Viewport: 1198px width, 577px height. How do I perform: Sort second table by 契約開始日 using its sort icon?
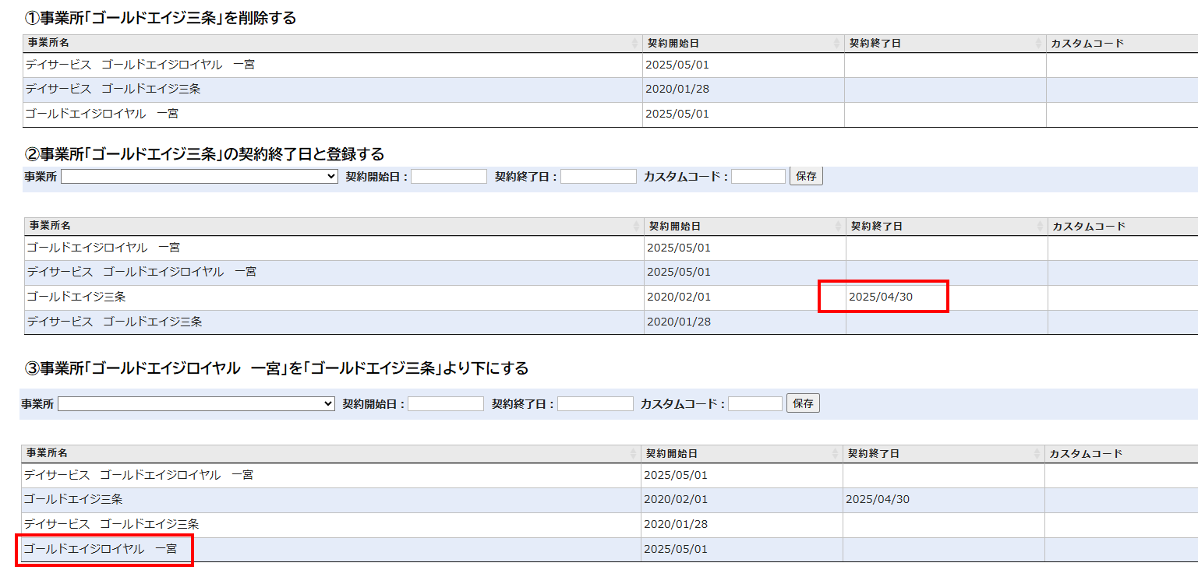click(839, 227)
